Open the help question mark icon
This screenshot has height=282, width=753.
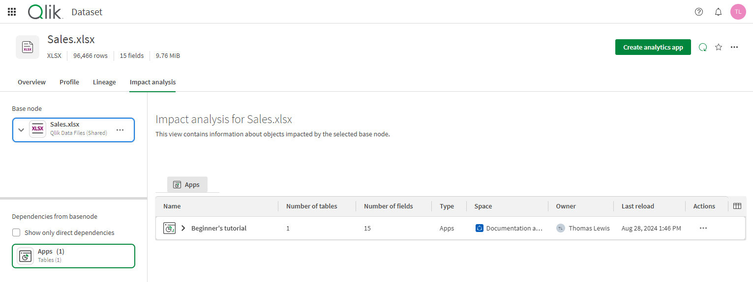698,12
